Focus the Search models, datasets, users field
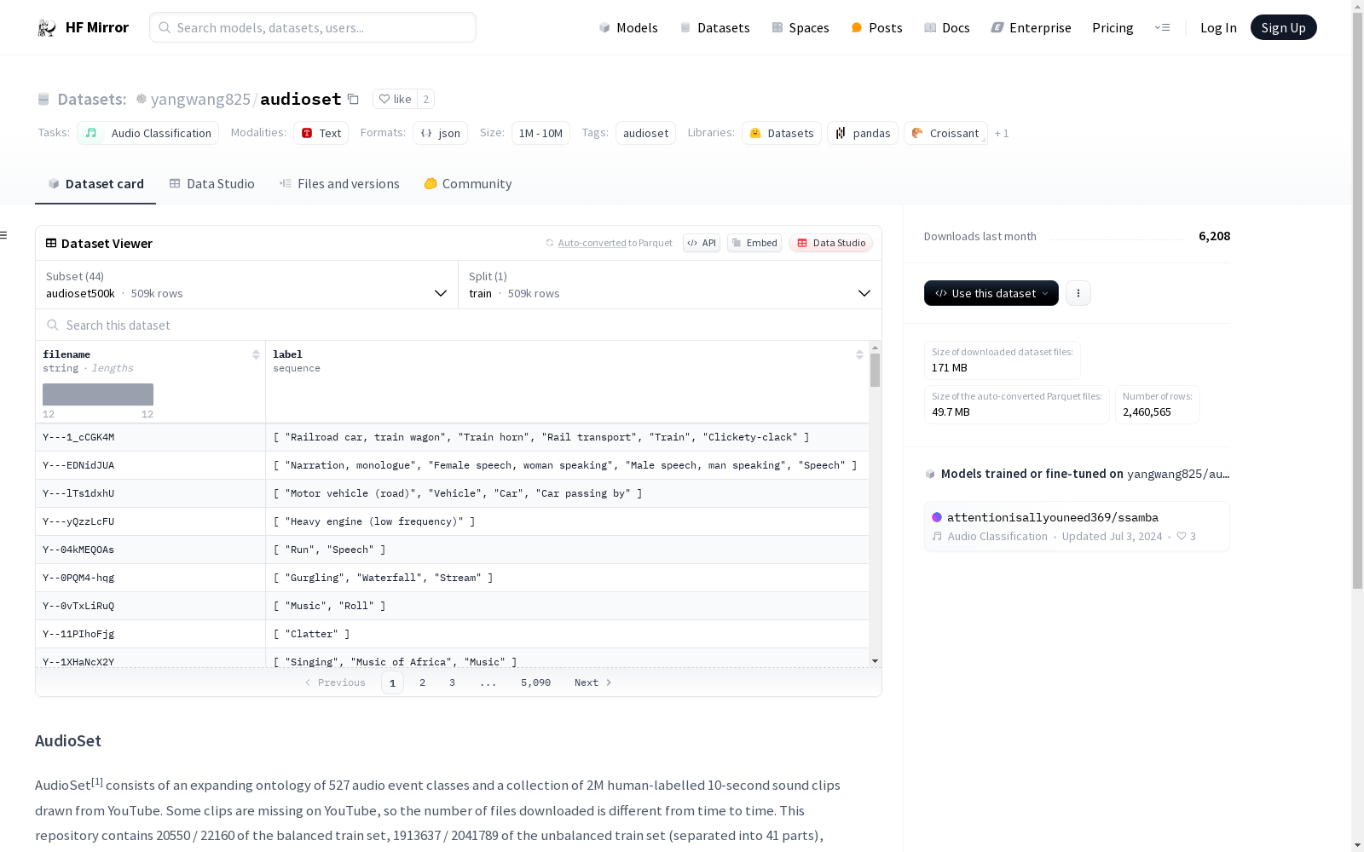 tap(313, 27)
